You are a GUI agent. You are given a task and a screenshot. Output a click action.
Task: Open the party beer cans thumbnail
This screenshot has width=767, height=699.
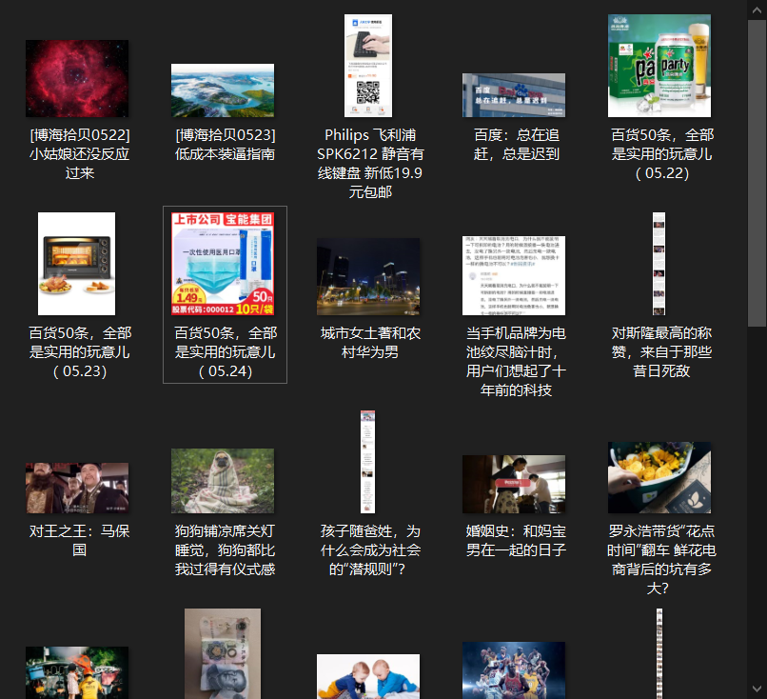659,67
